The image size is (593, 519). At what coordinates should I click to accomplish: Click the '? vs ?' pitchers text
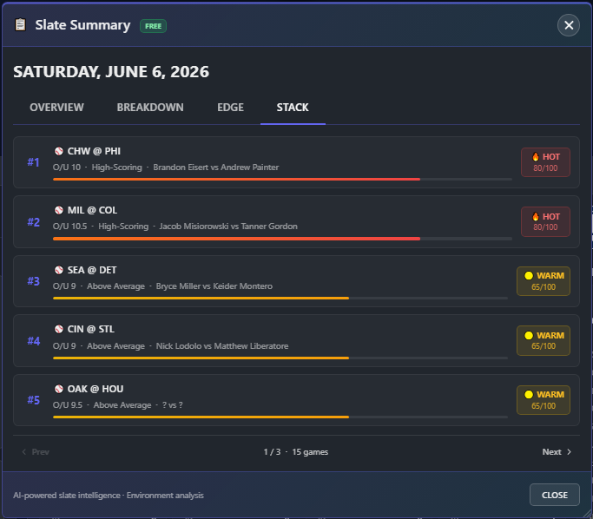click(x=173, y=404)
